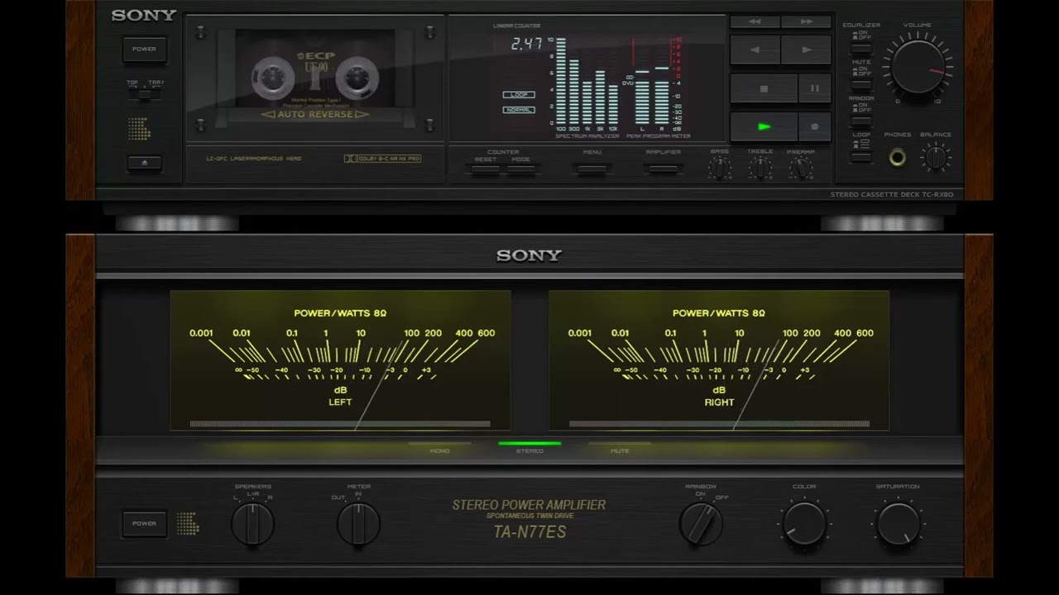Click the green-lit play button
Image resolution: width=1059 pixels, height=595 pixels.
(764, 126)
